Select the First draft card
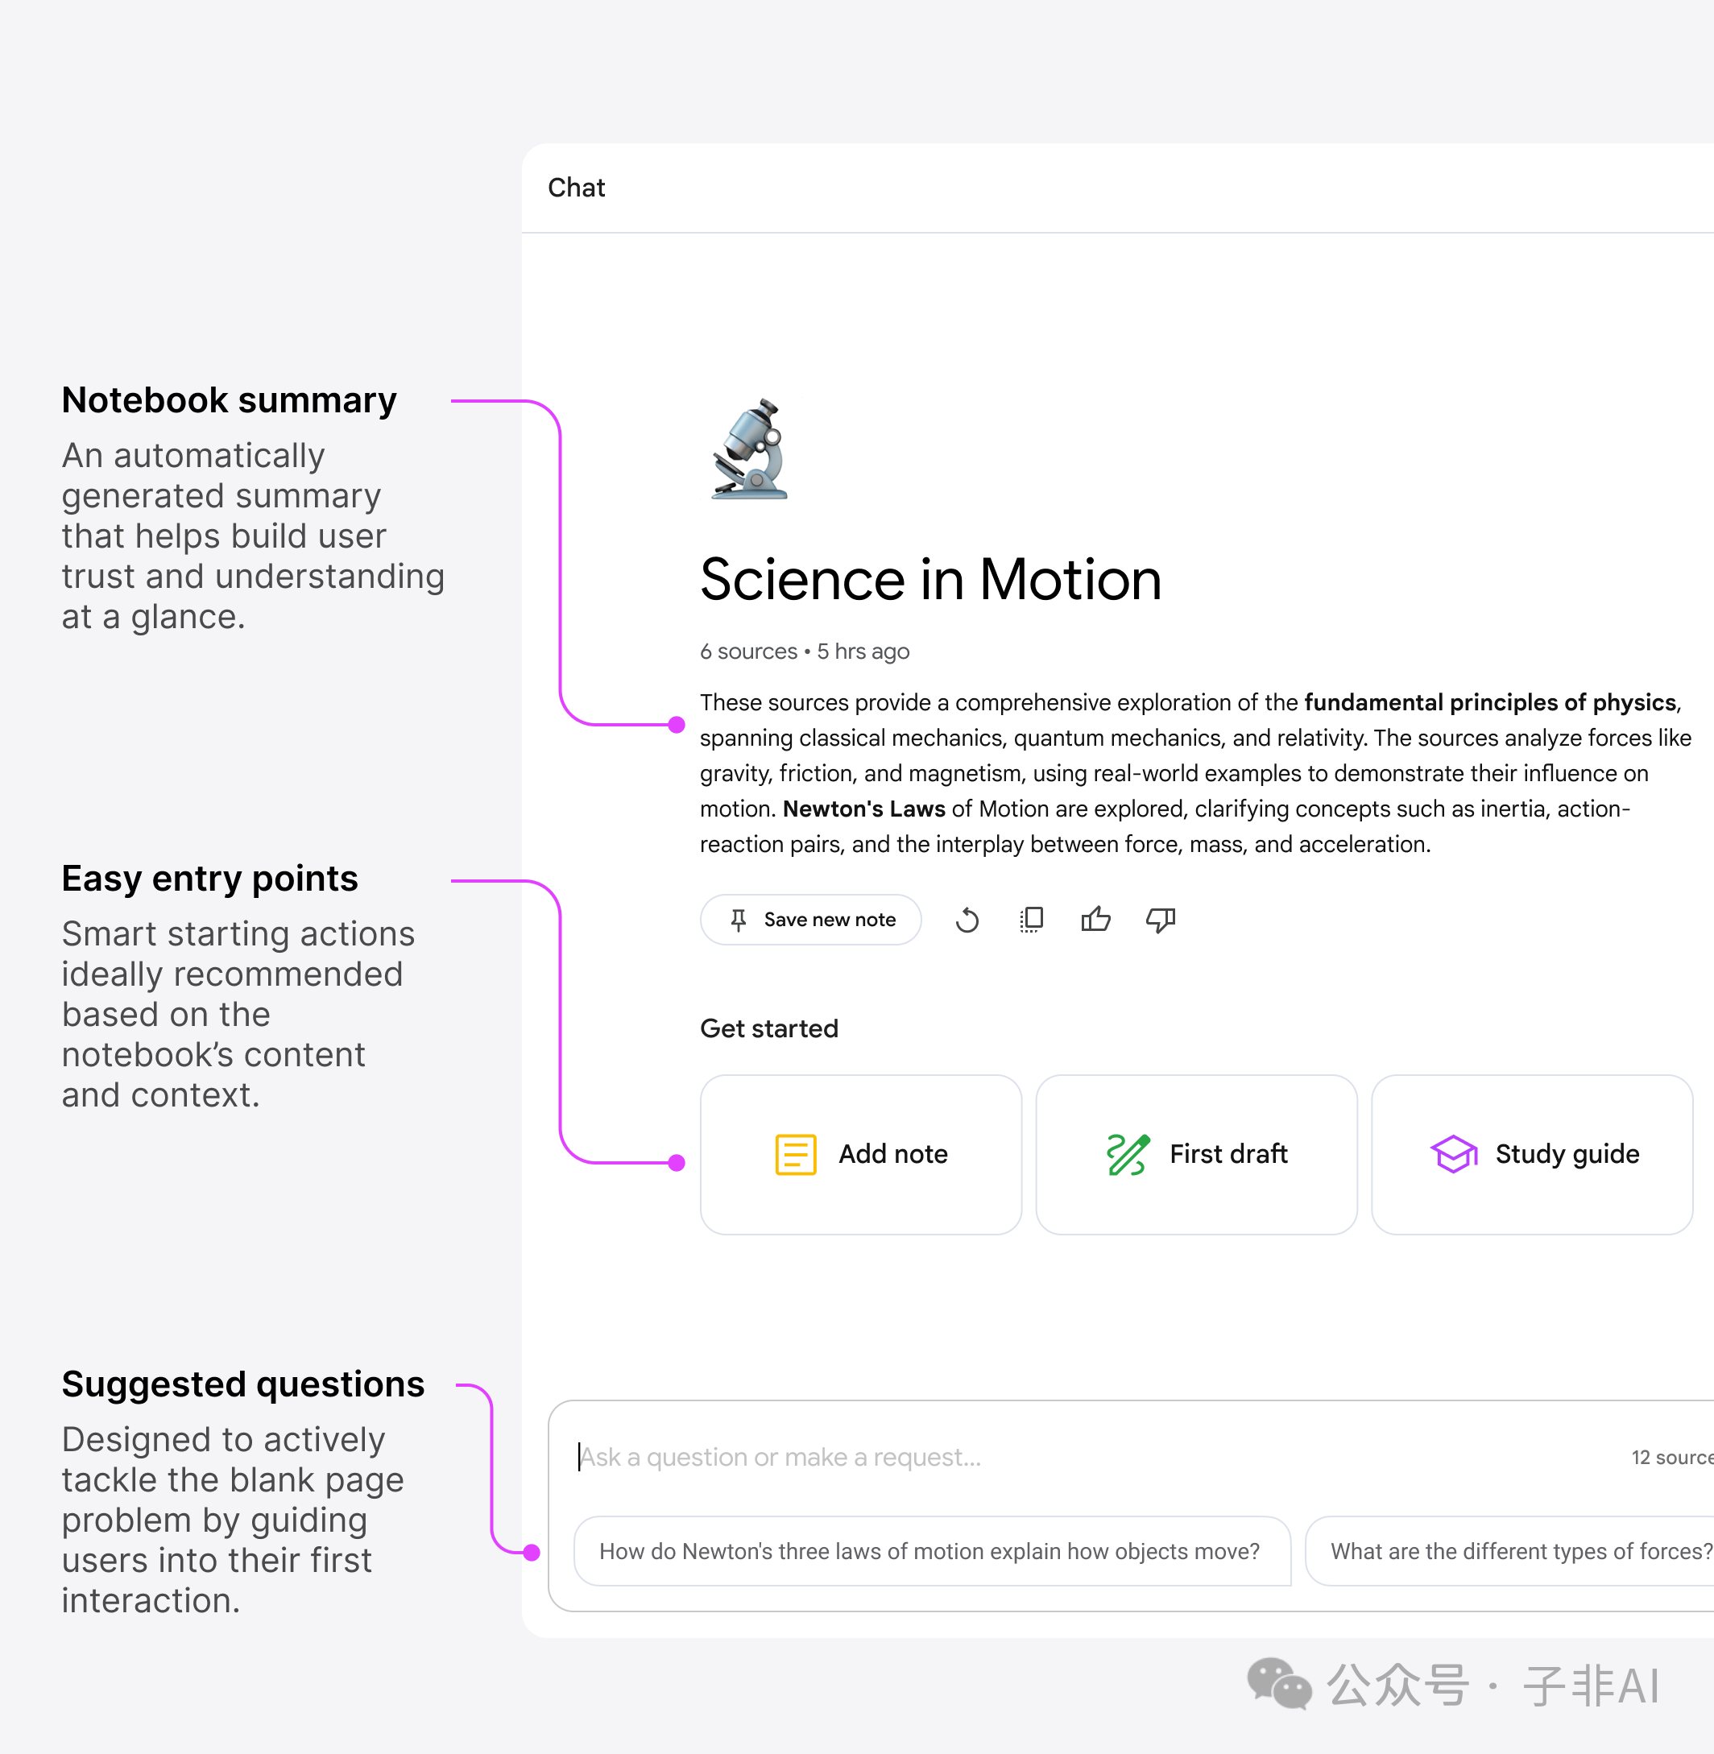 click(1196, 1155)
